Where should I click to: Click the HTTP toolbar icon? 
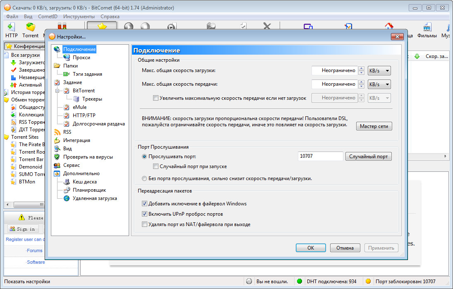click(11, 27)
